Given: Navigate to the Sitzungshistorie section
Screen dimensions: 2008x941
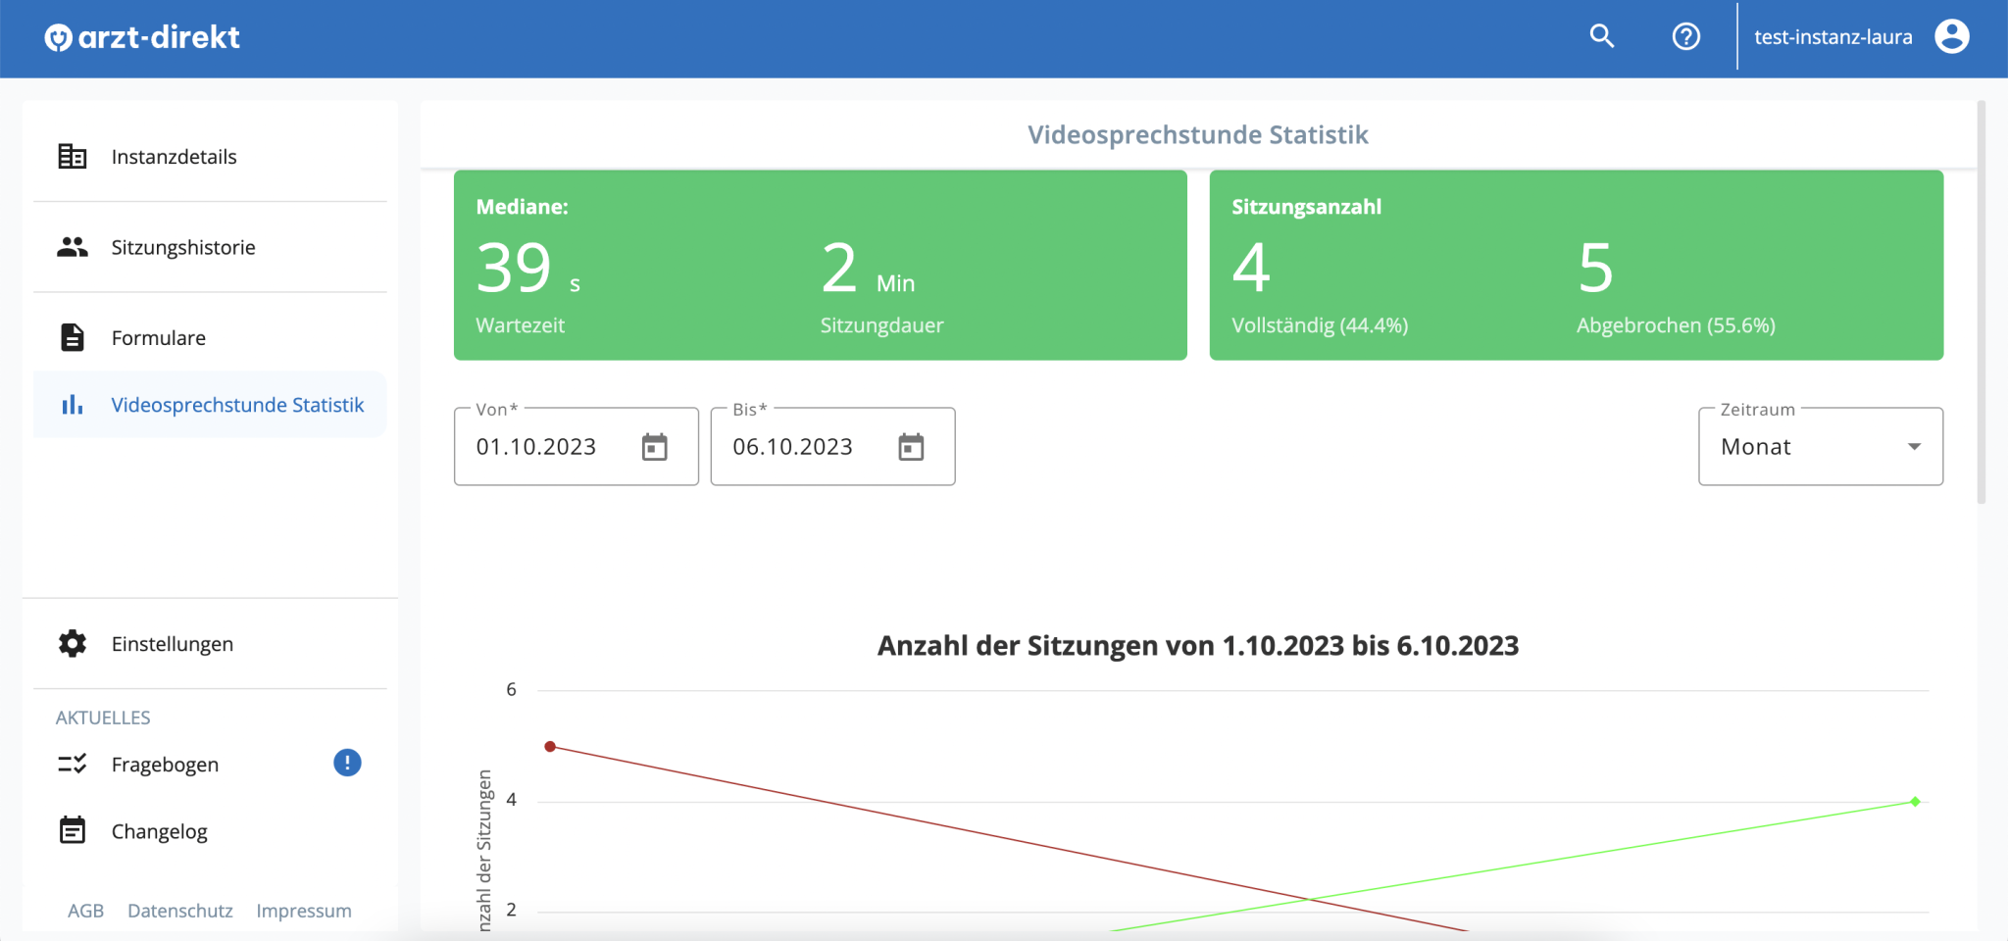Looking at the screenshot, I should point(183,247).
